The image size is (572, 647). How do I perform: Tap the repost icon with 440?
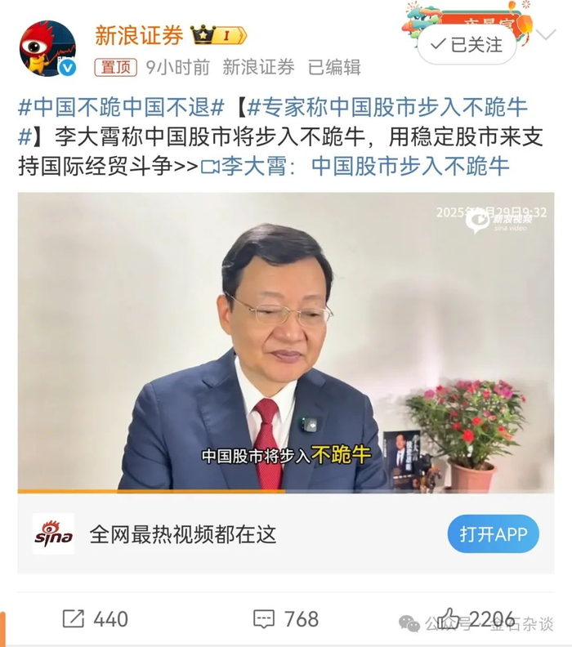click(x=74, y=618)
